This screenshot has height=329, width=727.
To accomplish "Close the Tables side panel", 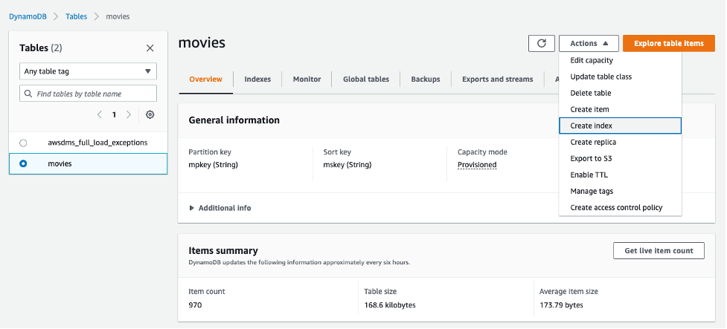I will [150, 48].
